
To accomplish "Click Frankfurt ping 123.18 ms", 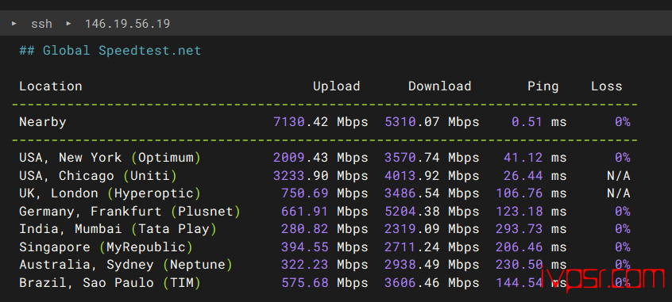I will coord(531,212).
